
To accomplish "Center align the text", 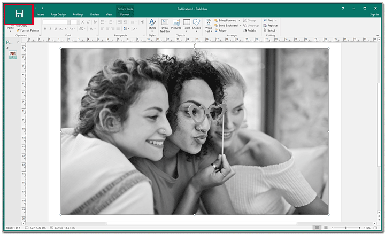I will [107, 29].
